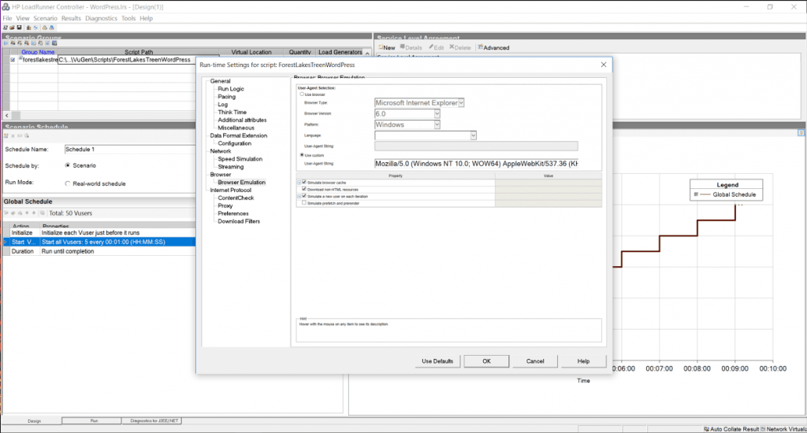Image resolution: width=807 pixels, height=433 pixels.
Task: Select the Real-world schedule radio button
Action: tap(68, 183)
